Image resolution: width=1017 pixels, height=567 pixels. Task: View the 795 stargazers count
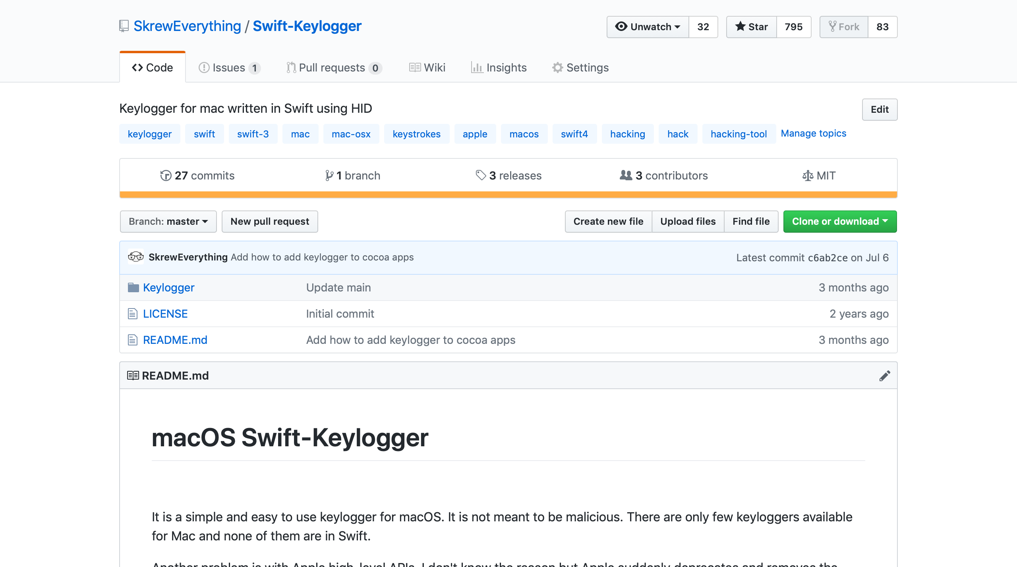click(794, 27)
